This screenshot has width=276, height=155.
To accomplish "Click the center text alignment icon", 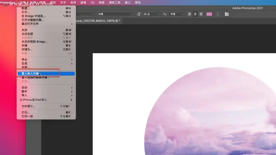I will 195,14.
